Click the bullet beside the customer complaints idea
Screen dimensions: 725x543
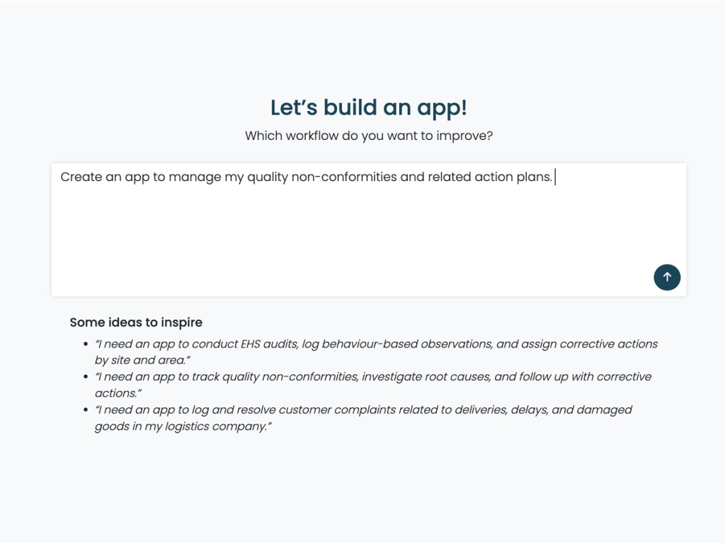click(86, 410)
